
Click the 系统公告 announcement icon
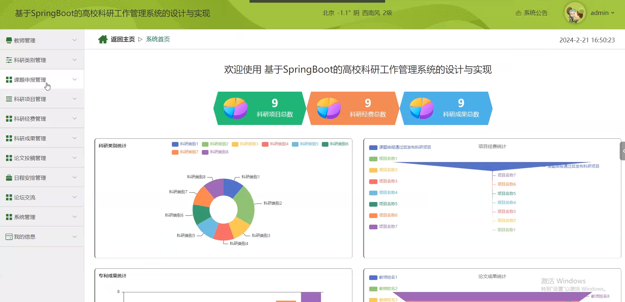click(x=518, y=13)
